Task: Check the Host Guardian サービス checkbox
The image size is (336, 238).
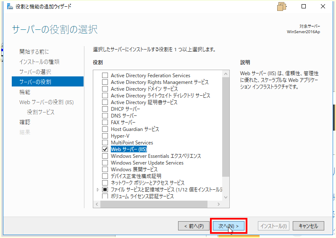Action: click(x=105, y=129)
